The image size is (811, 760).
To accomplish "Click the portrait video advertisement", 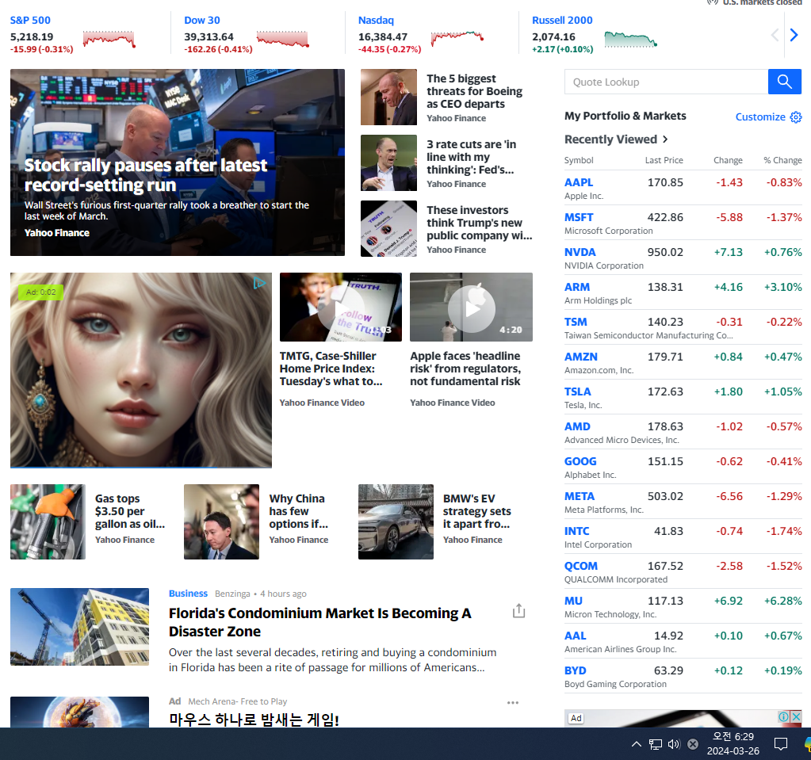I will pos(140,370).
